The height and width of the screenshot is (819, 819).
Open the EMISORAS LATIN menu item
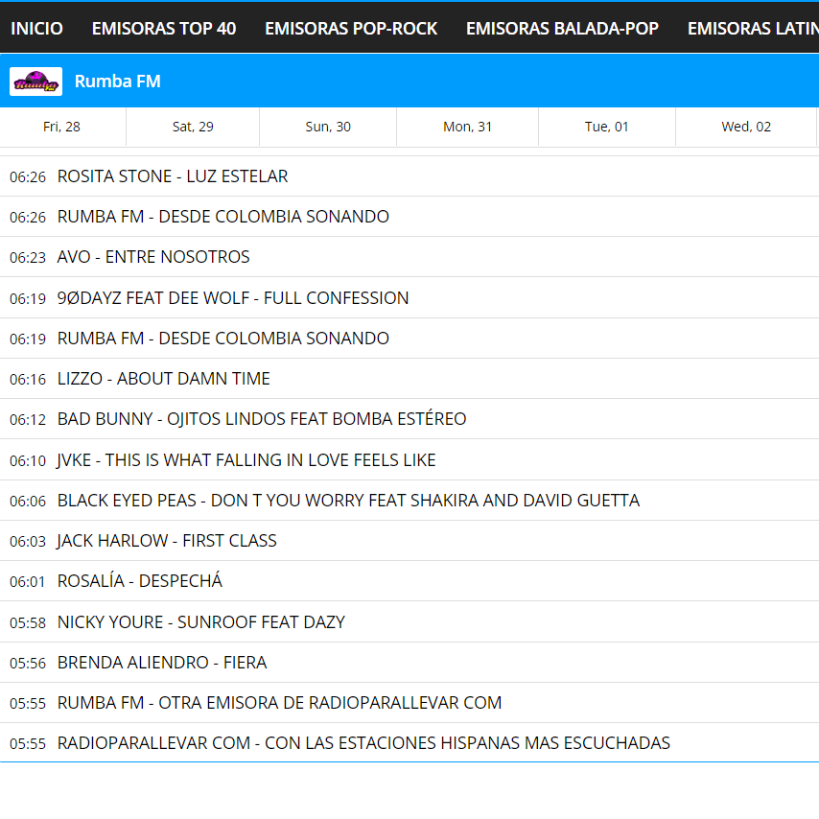tap(753, 28)
